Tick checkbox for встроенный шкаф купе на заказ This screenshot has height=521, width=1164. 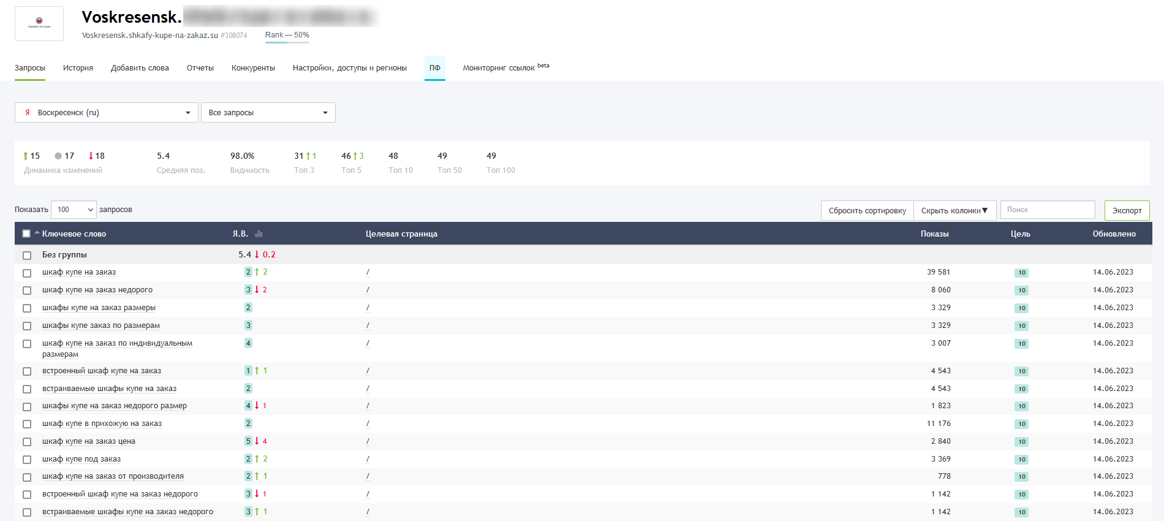pyautogui.click(x=27, y=371)
